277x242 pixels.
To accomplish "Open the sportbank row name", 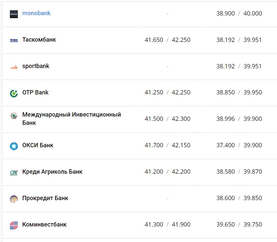I will pos(36,66).
